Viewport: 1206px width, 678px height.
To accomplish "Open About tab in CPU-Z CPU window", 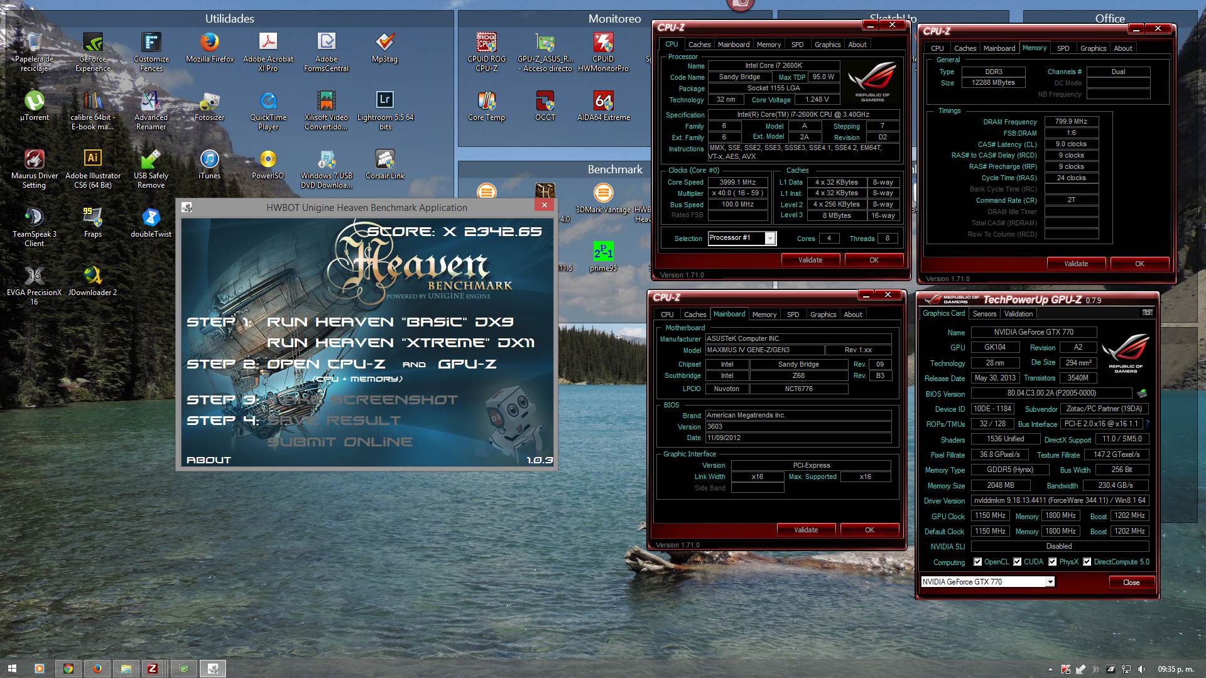I will (x=857, y=45).
